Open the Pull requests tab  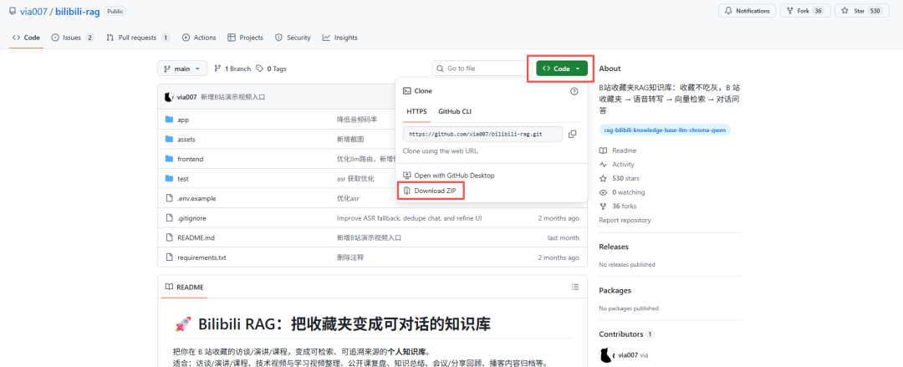[x=138, y=38]
